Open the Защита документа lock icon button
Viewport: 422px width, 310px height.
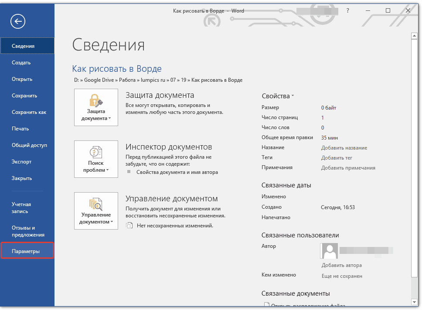coord(96,107)
